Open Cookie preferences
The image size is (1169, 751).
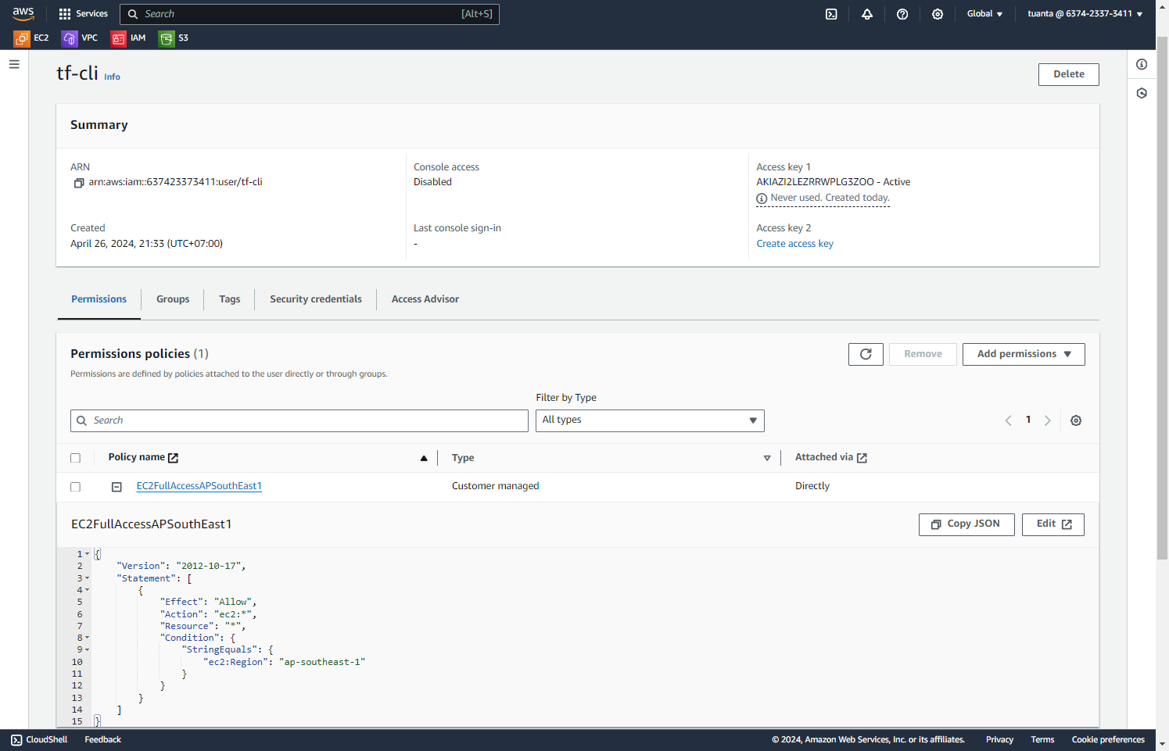tap(1108, 739)
